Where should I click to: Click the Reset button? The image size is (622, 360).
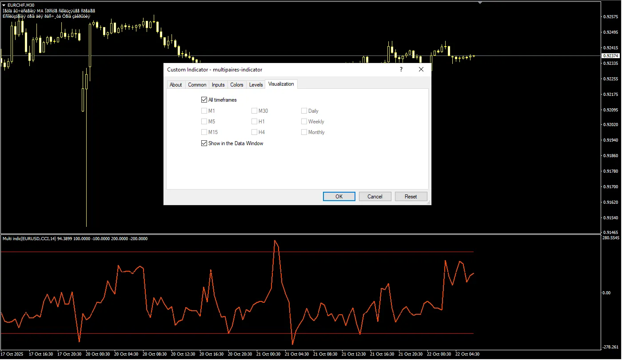coord(411,197)
